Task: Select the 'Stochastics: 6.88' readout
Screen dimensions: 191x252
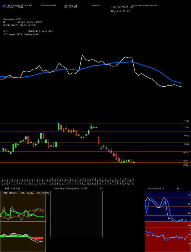Action: (12, 19)
